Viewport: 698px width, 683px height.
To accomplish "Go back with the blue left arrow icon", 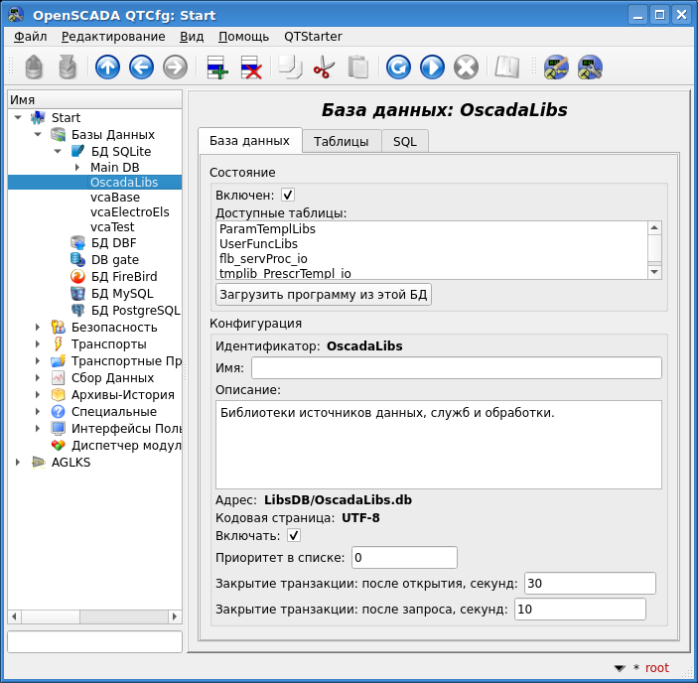I will 141,67.
